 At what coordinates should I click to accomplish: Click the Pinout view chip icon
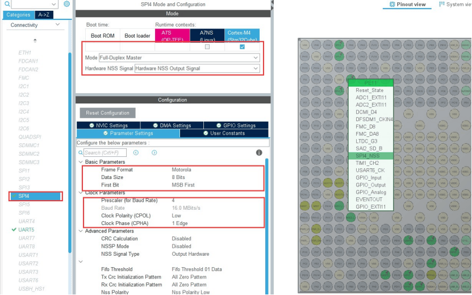392,4
